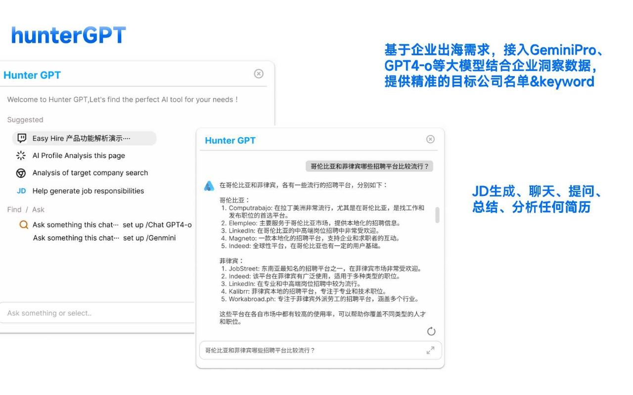Pick the Ask something set up /Genmini option

(104, 238)
